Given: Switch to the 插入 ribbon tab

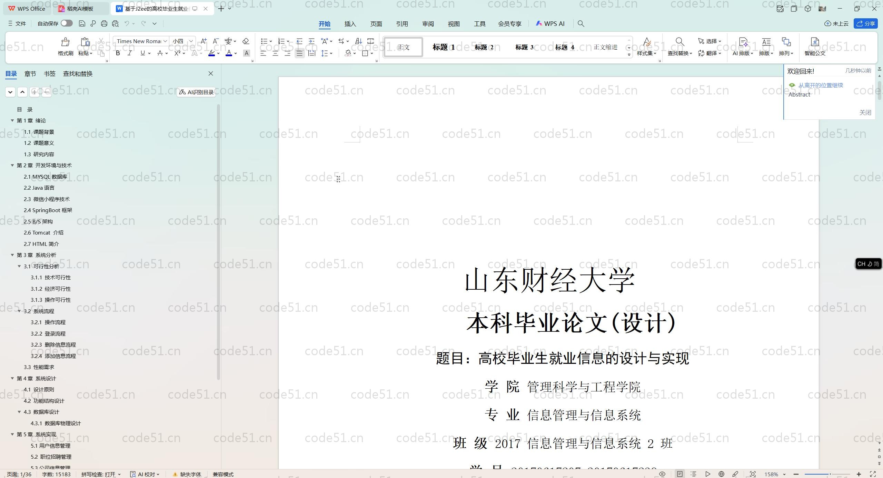Looking at the screenshot, I should 350,24.
